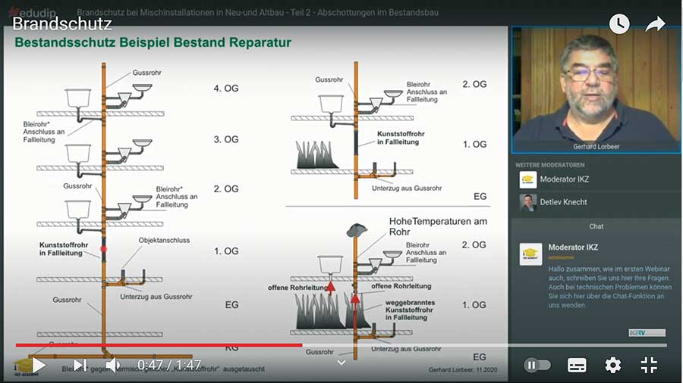Click Moderator IKZ avatar icon in list
683x383 pixels.
click(x=528, y=179)
